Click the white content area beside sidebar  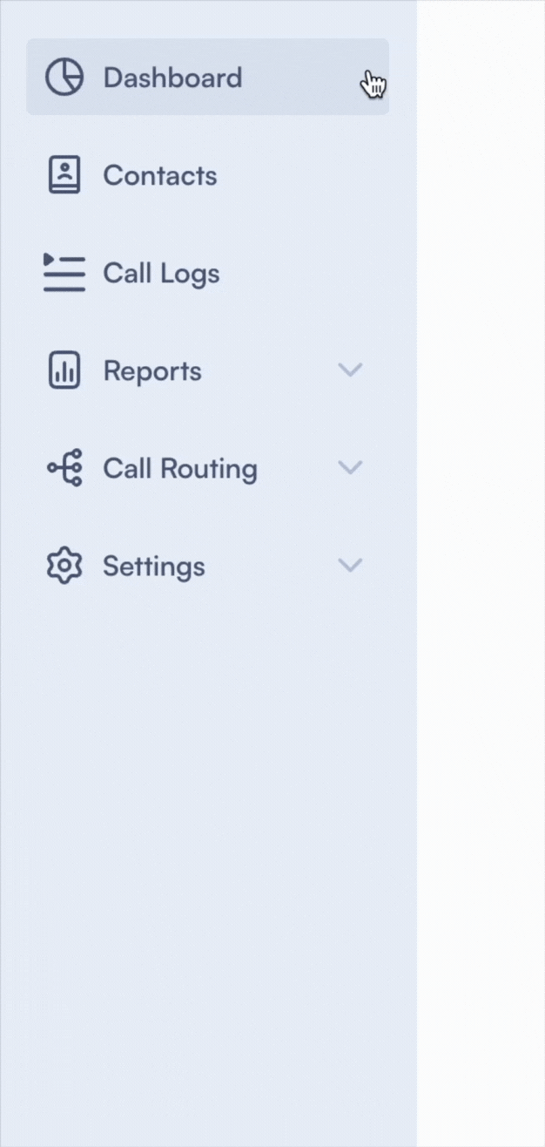pos(481,523)
